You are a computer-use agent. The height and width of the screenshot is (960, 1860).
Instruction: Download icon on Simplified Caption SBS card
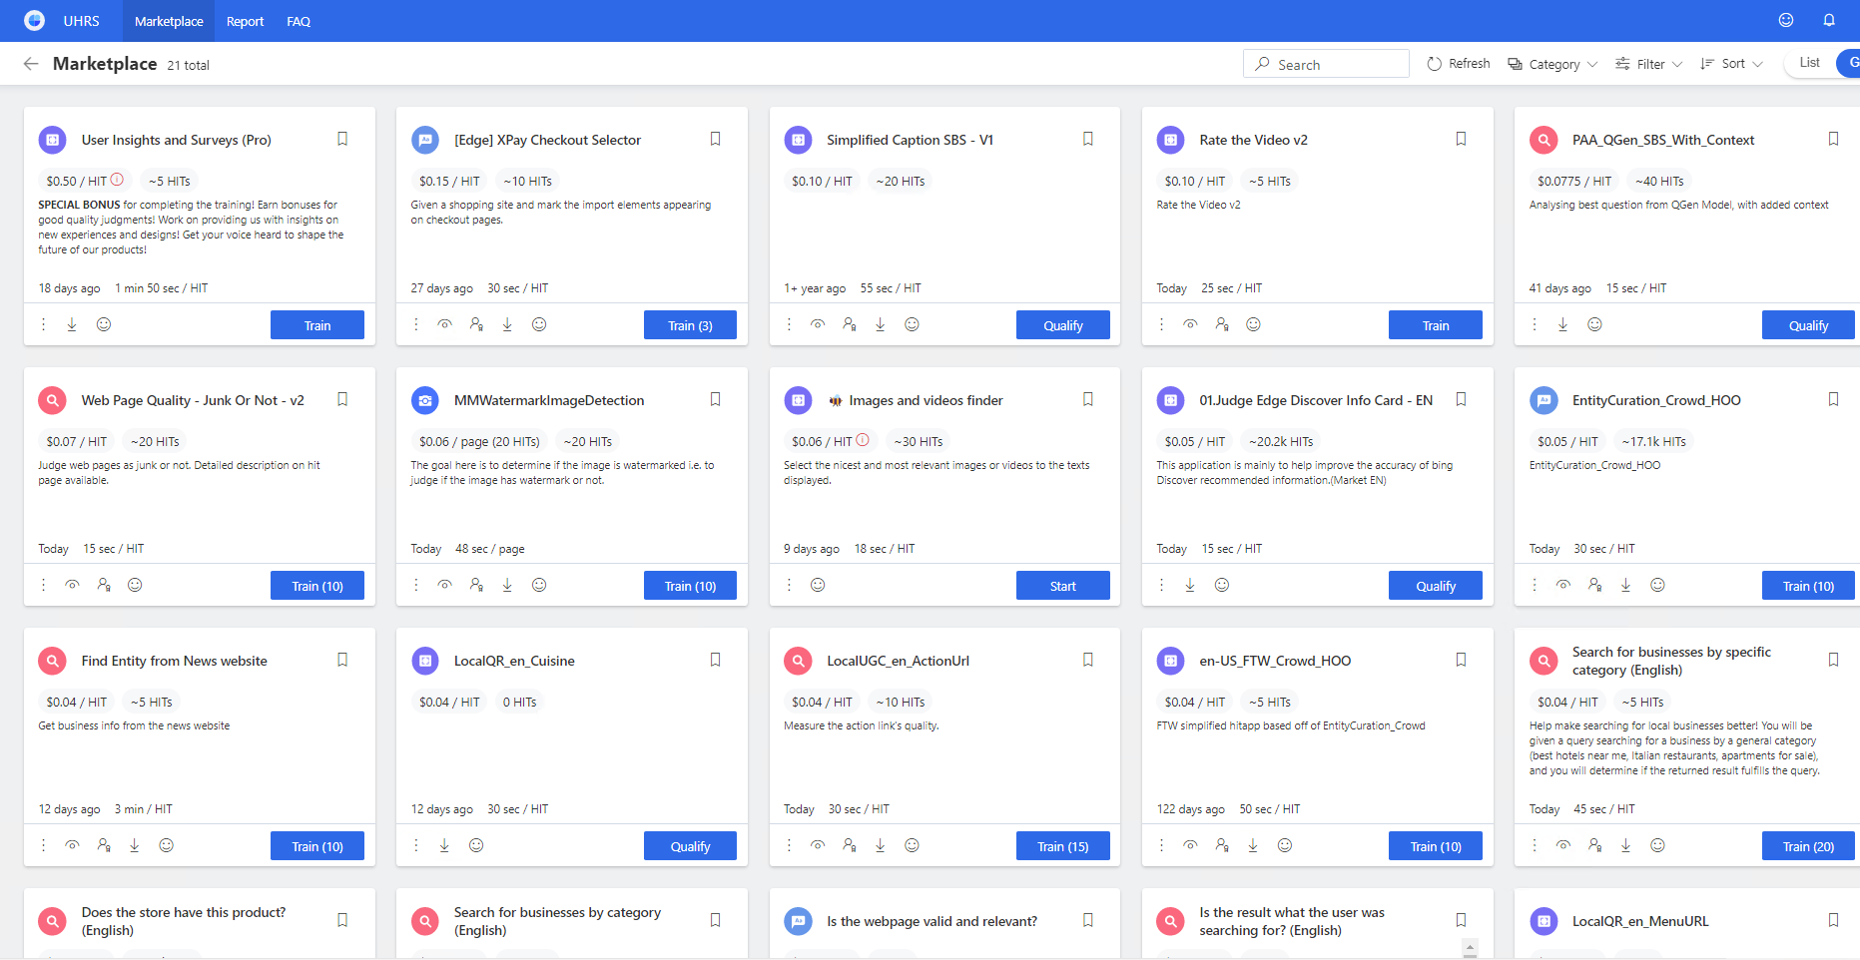click(x=880, y=324)
